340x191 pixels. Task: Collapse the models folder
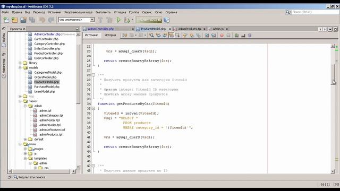pyautogui.click(x=20, y=67)
